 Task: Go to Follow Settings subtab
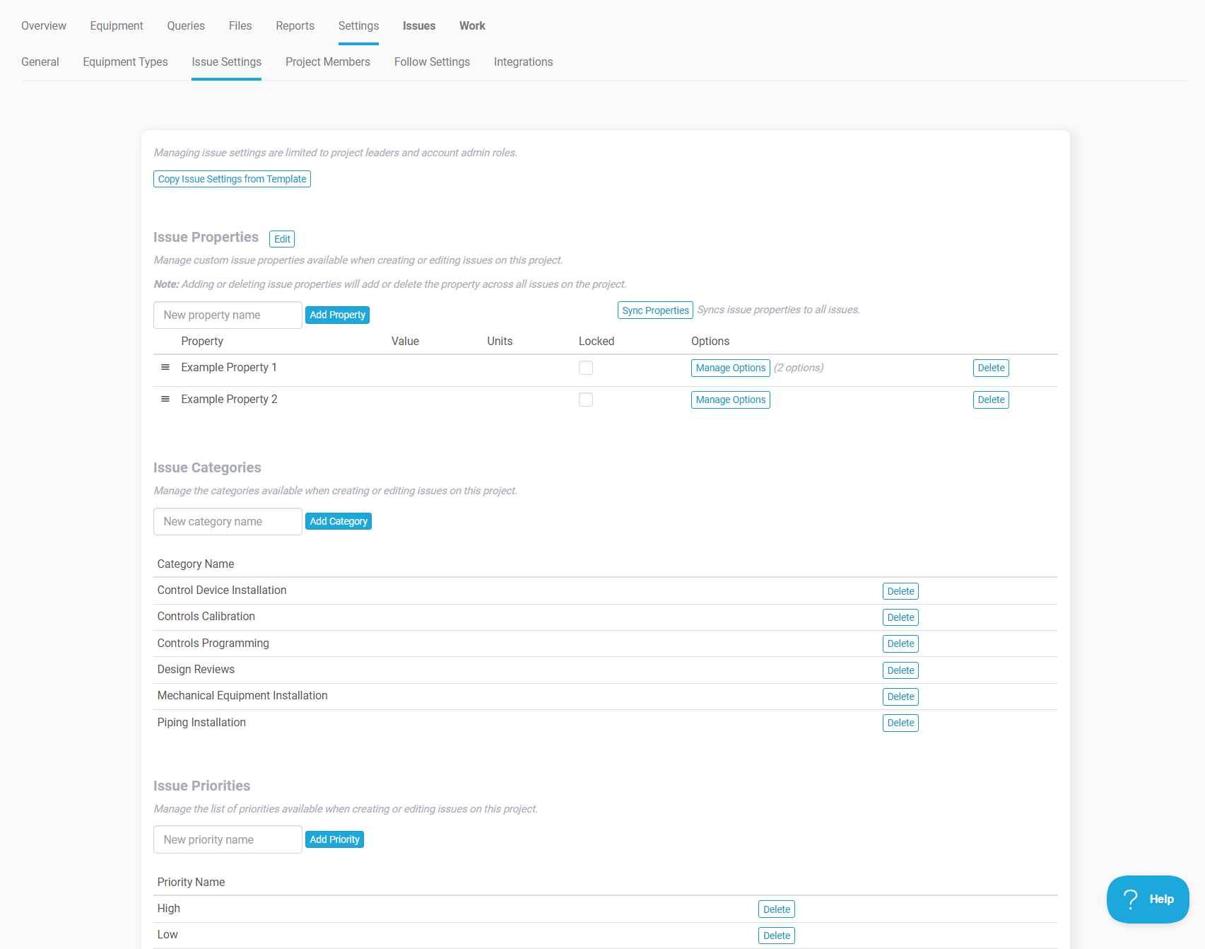click(x=432, y=62)
